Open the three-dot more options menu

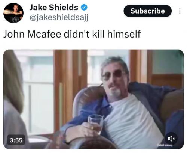pyautogui.click(x=180, y=11)
